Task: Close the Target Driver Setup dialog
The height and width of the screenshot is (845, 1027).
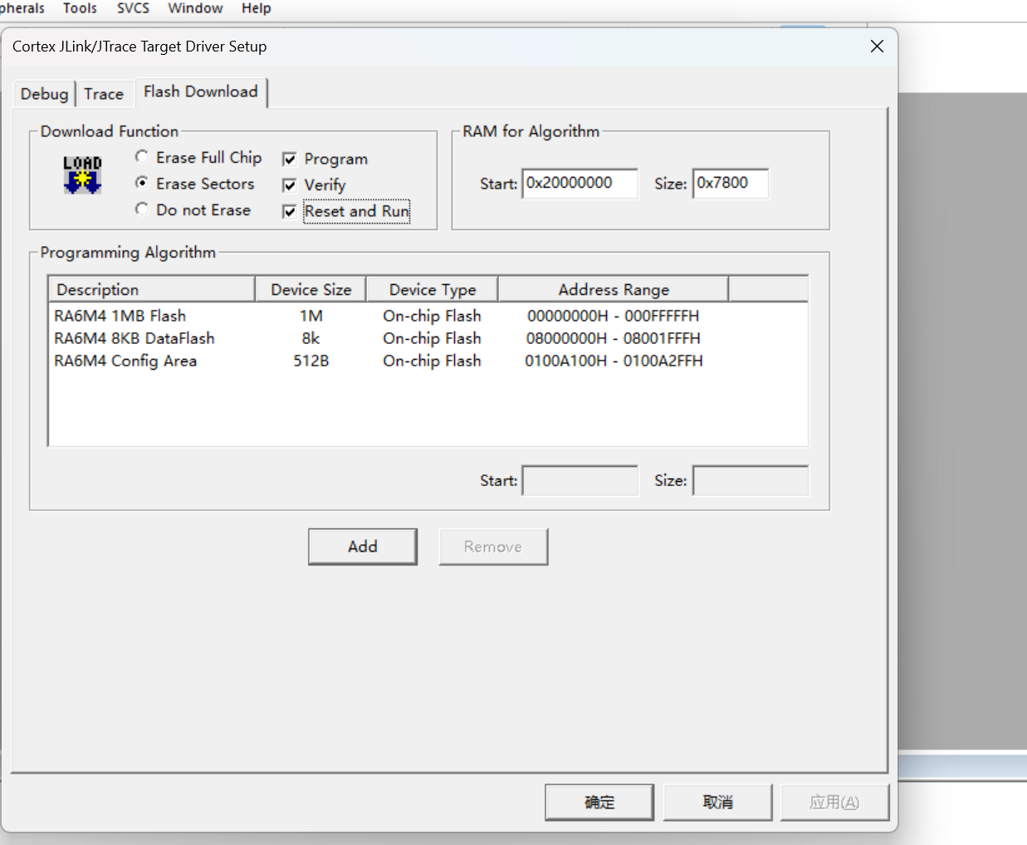Action: (877, 47)
